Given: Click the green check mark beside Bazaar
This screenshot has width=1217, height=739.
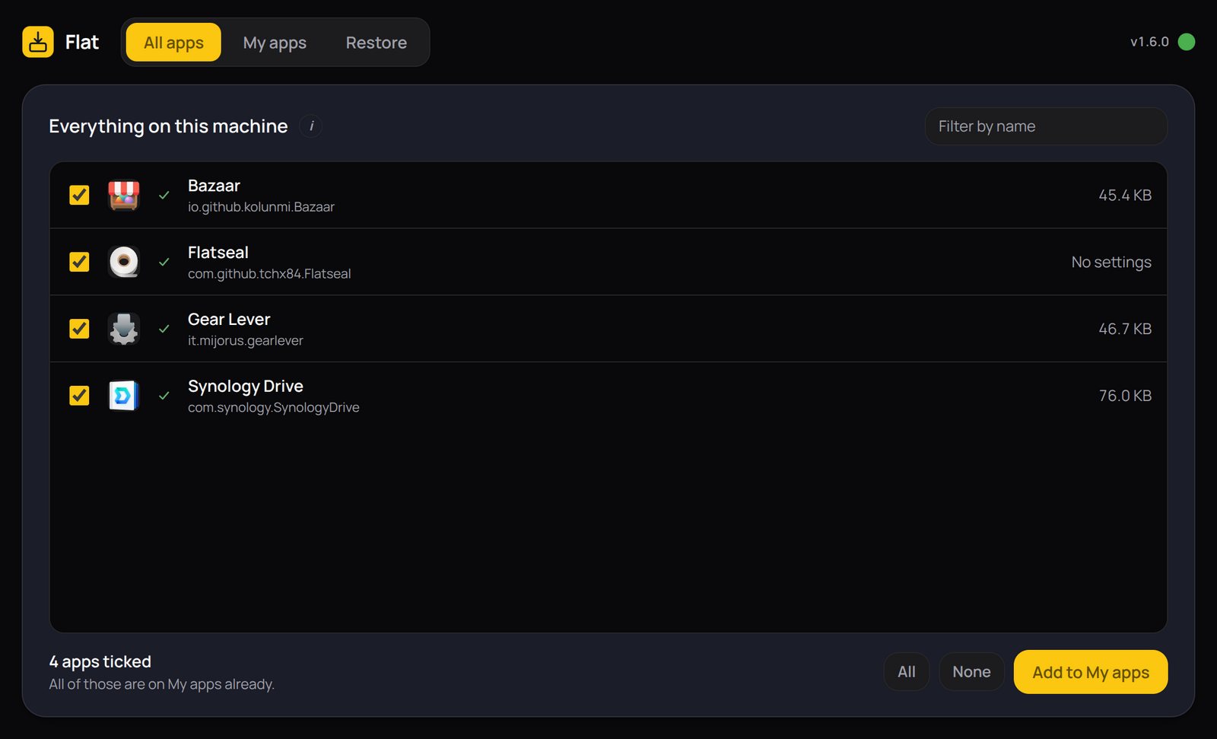Looking at the screenshot, I should pos(164,196).
